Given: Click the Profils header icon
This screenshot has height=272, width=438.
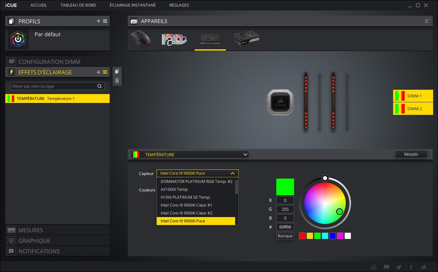Looking at the screenshot, I should tap(12, 21).
